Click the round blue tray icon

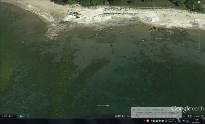click(x=166, y=121)
